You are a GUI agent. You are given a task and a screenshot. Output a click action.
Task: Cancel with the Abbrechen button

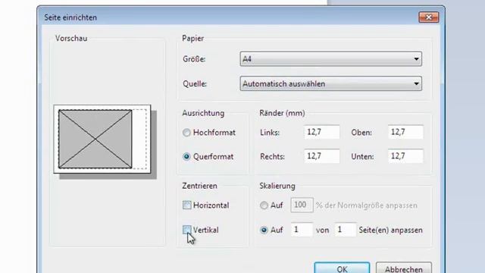coord(404,268)
